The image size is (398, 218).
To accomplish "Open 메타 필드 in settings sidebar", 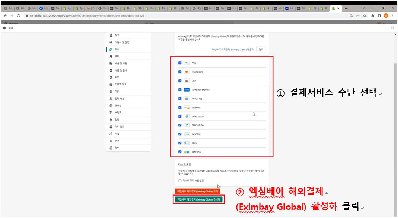I will tap(128, 126).
